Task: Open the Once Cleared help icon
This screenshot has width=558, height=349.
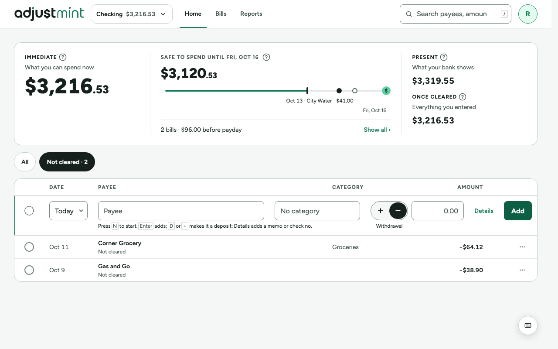Action: [463, 97]
